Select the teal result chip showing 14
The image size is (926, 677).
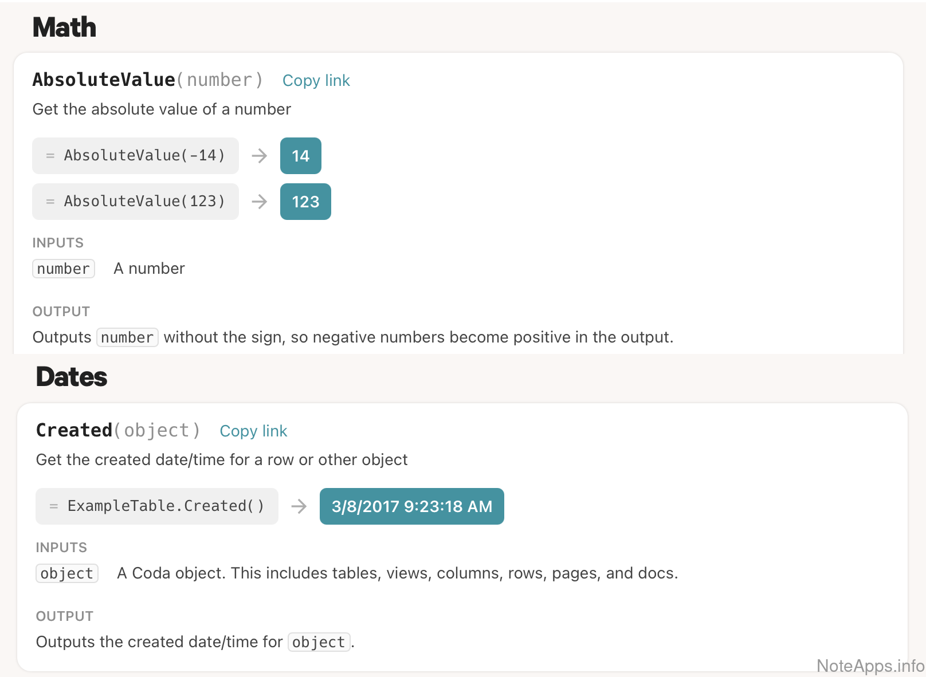(301, 156)
